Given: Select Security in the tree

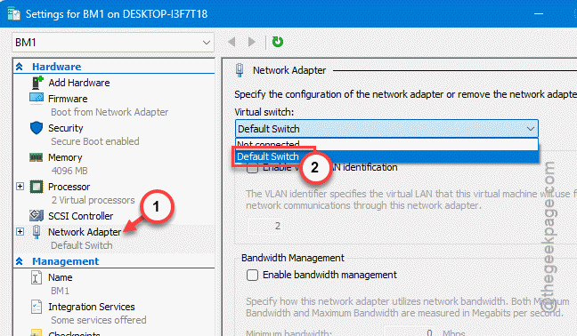Looking at the screenshot, I should [66, 128].
